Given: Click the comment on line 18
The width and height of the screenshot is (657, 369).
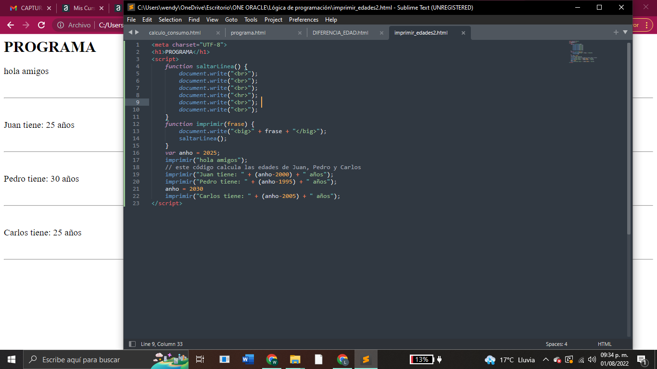Looking at the screenshot, I should pyautogui.click(x=263, y=167).
